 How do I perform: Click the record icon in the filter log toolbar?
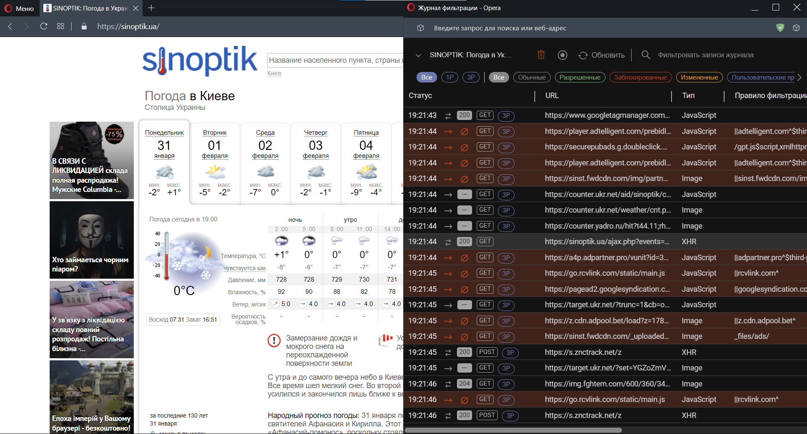click(563, 55)
